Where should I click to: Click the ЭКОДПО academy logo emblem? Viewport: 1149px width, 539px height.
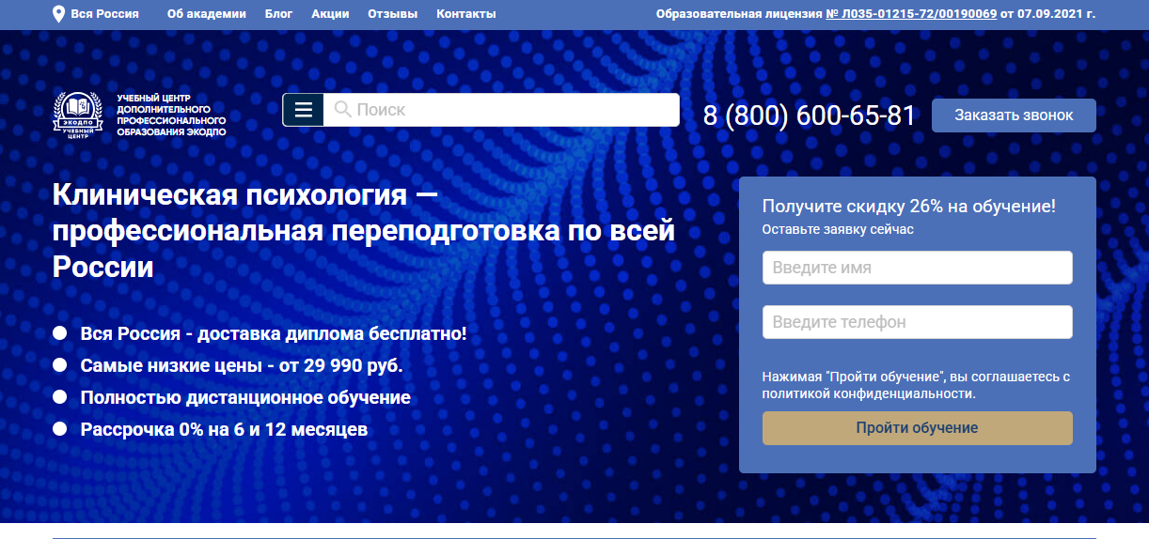click(x=78, y=115)
